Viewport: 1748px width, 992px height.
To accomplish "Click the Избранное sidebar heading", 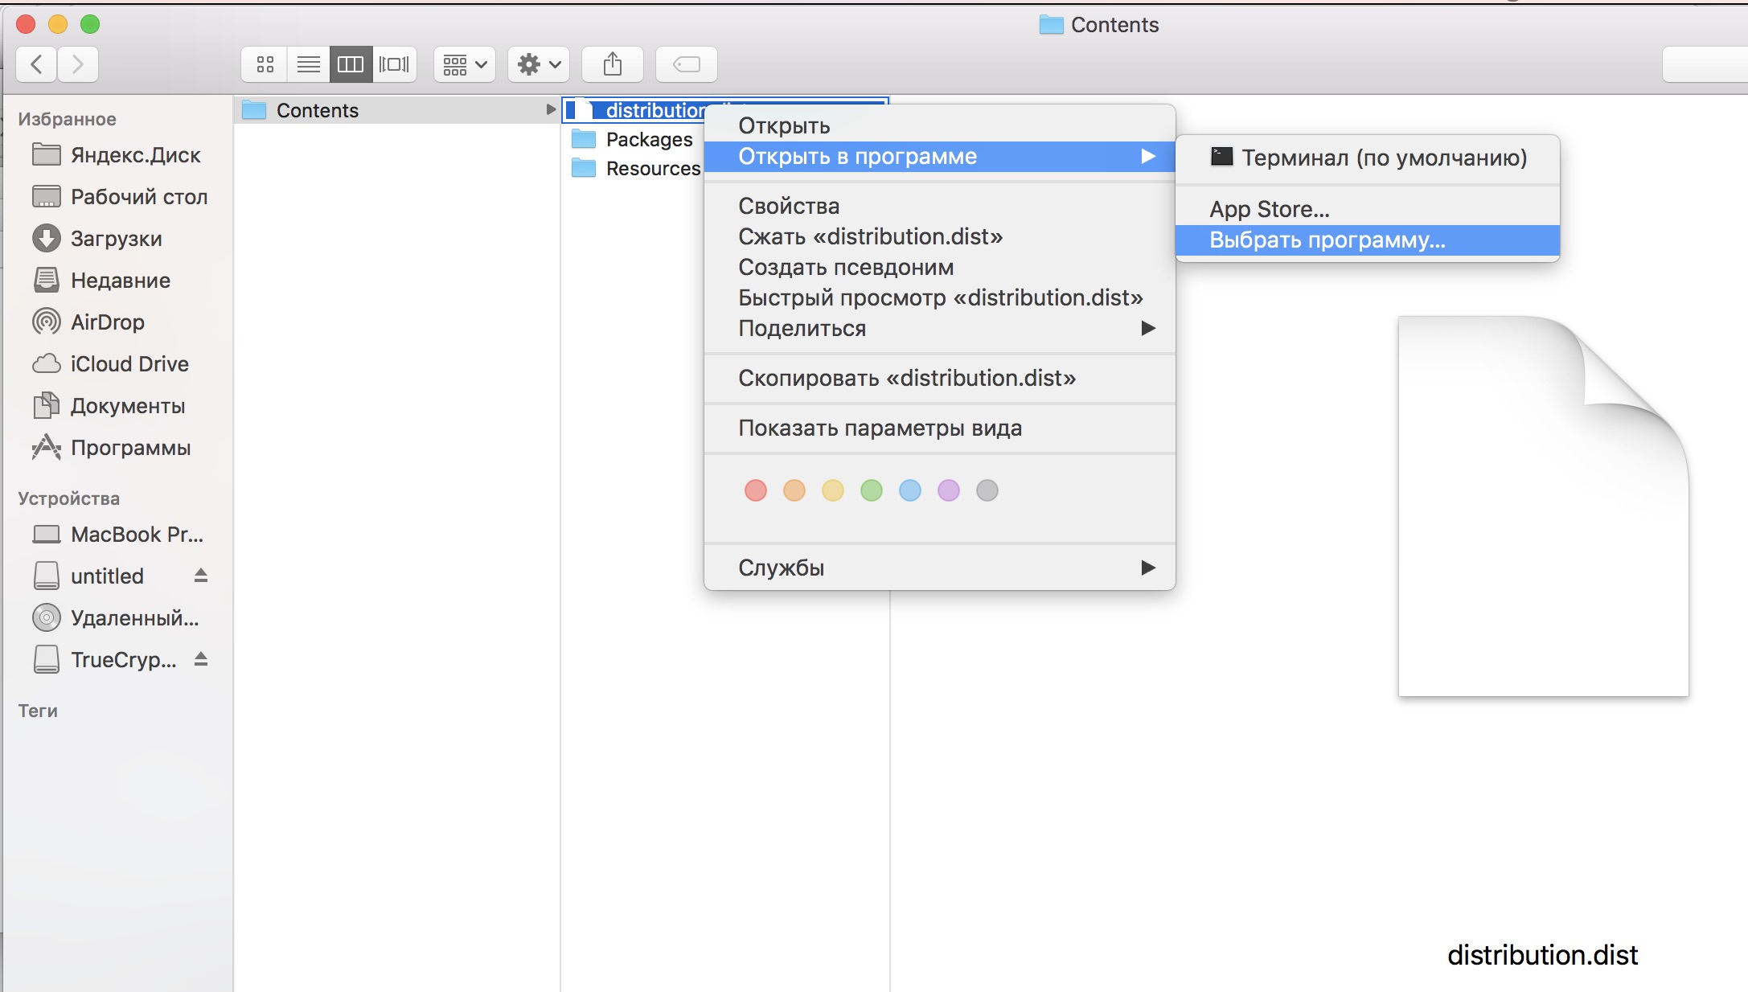I will tap(68, 119).
